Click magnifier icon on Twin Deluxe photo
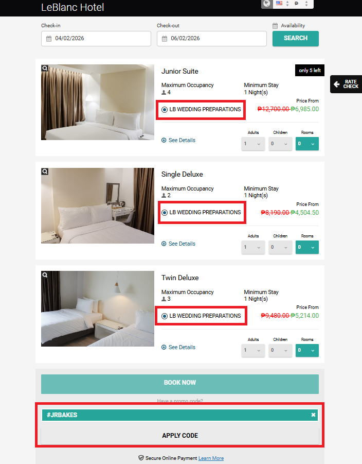The height and width of the screenshot is (464, 362). [45, 274]
